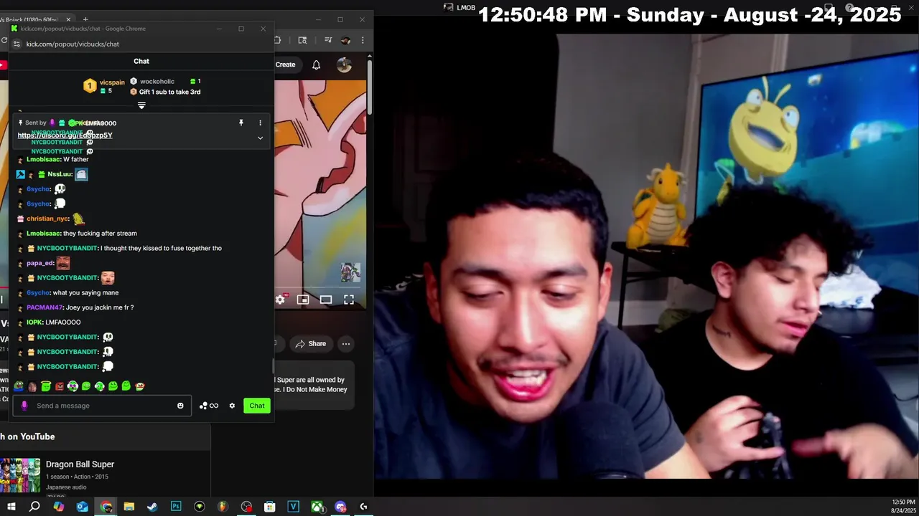Screen dimensions: 919x516
Task: Open Chrome three-dot menu in back window
Action: [363, 40]
